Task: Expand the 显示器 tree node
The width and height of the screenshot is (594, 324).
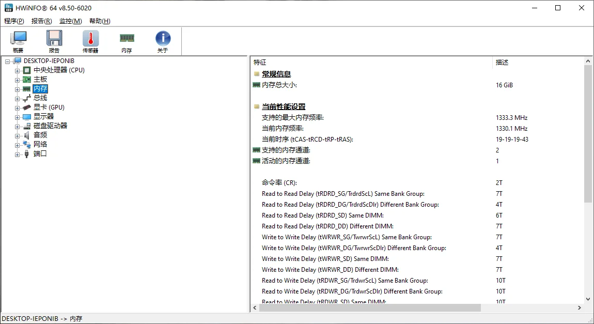Action: pos(17,117)
